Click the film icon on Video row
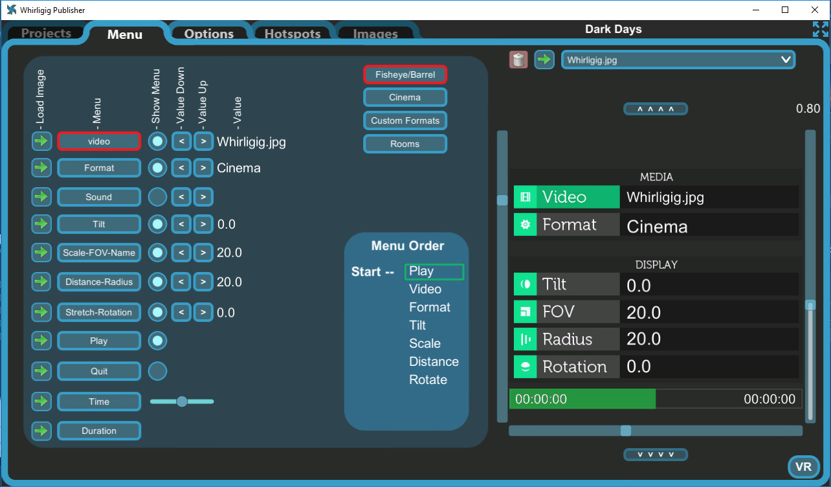Viewport: 831px width, 487px height. tap(526, 197)
